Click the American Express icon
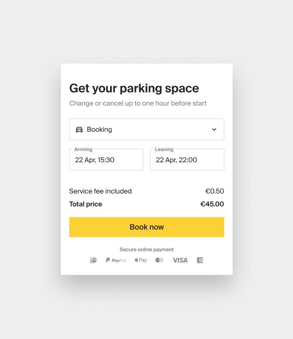Screen dimensions: 293x339 tap(200, 260)
